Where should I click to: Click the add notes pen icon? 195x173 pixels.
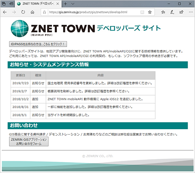click(172, 12)
